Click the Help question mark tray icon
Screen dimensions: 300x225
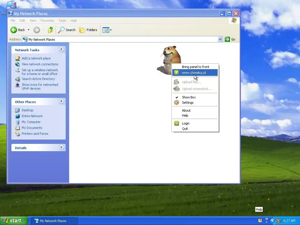pos(260,221)
